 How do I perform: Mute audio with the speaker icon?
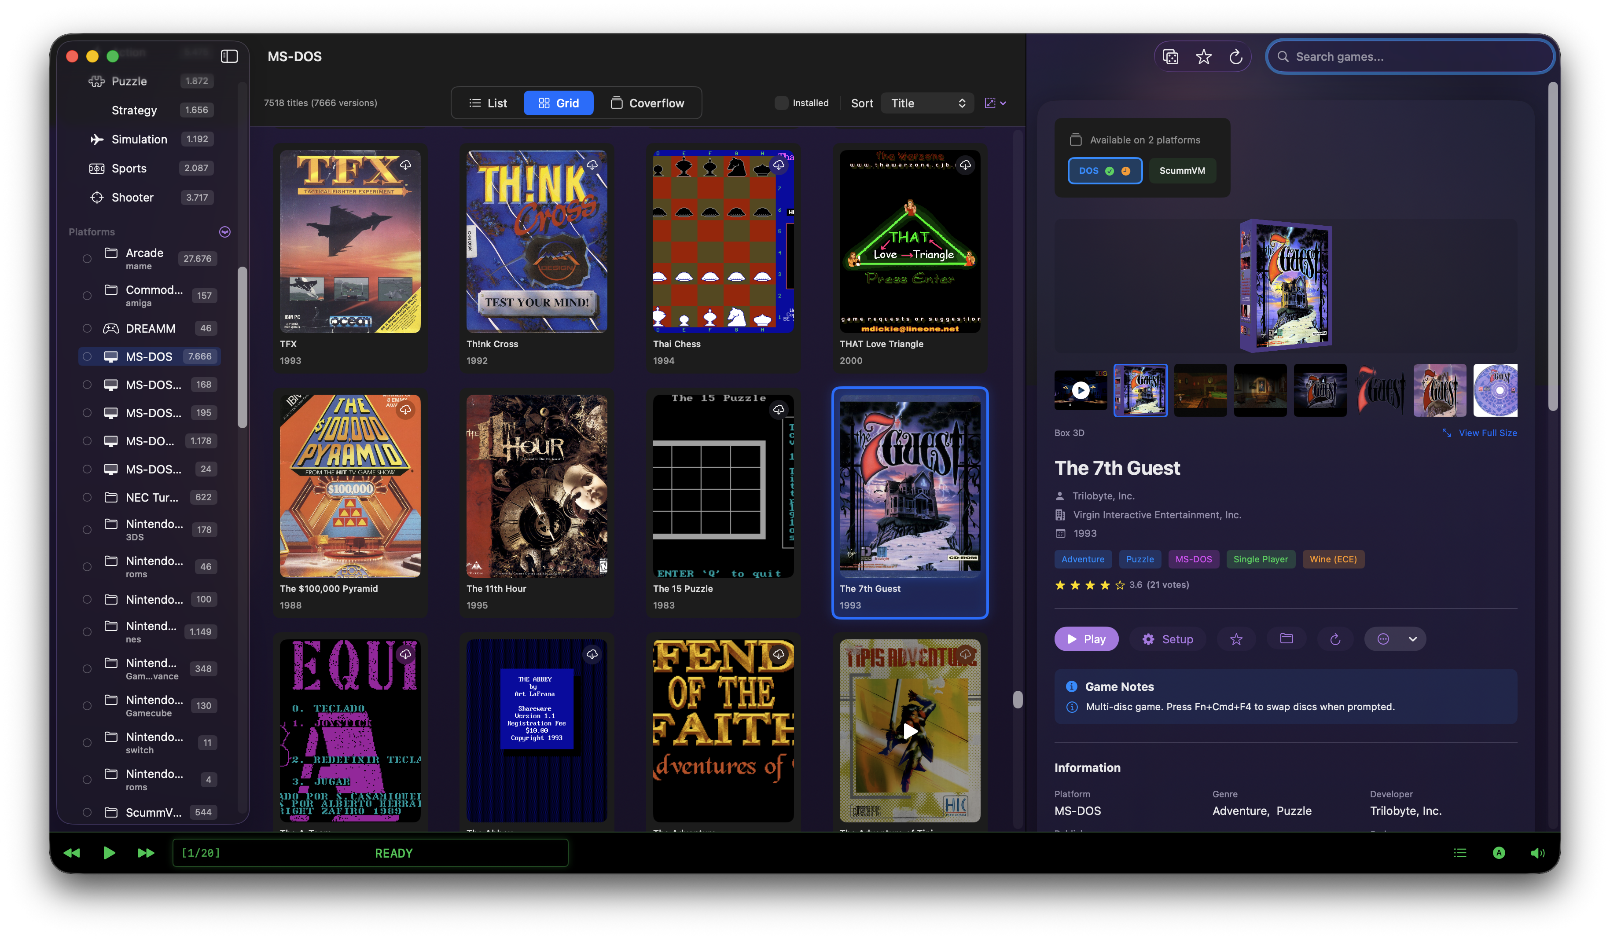click(x=1538, y=853)
